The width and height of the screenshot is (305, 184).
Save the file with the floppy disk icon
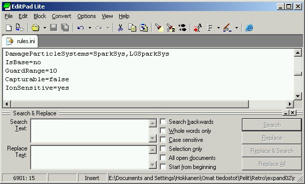tap(54, 28)
